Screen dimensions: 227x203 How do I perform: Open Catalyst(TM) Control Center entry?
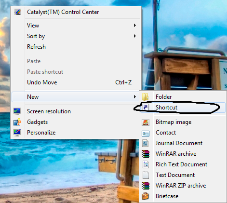tap(76, 12)
